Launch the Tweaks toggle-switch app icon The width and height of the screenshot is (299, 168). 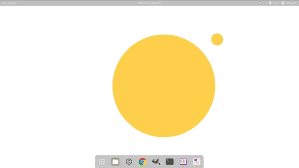pos(196,162)
